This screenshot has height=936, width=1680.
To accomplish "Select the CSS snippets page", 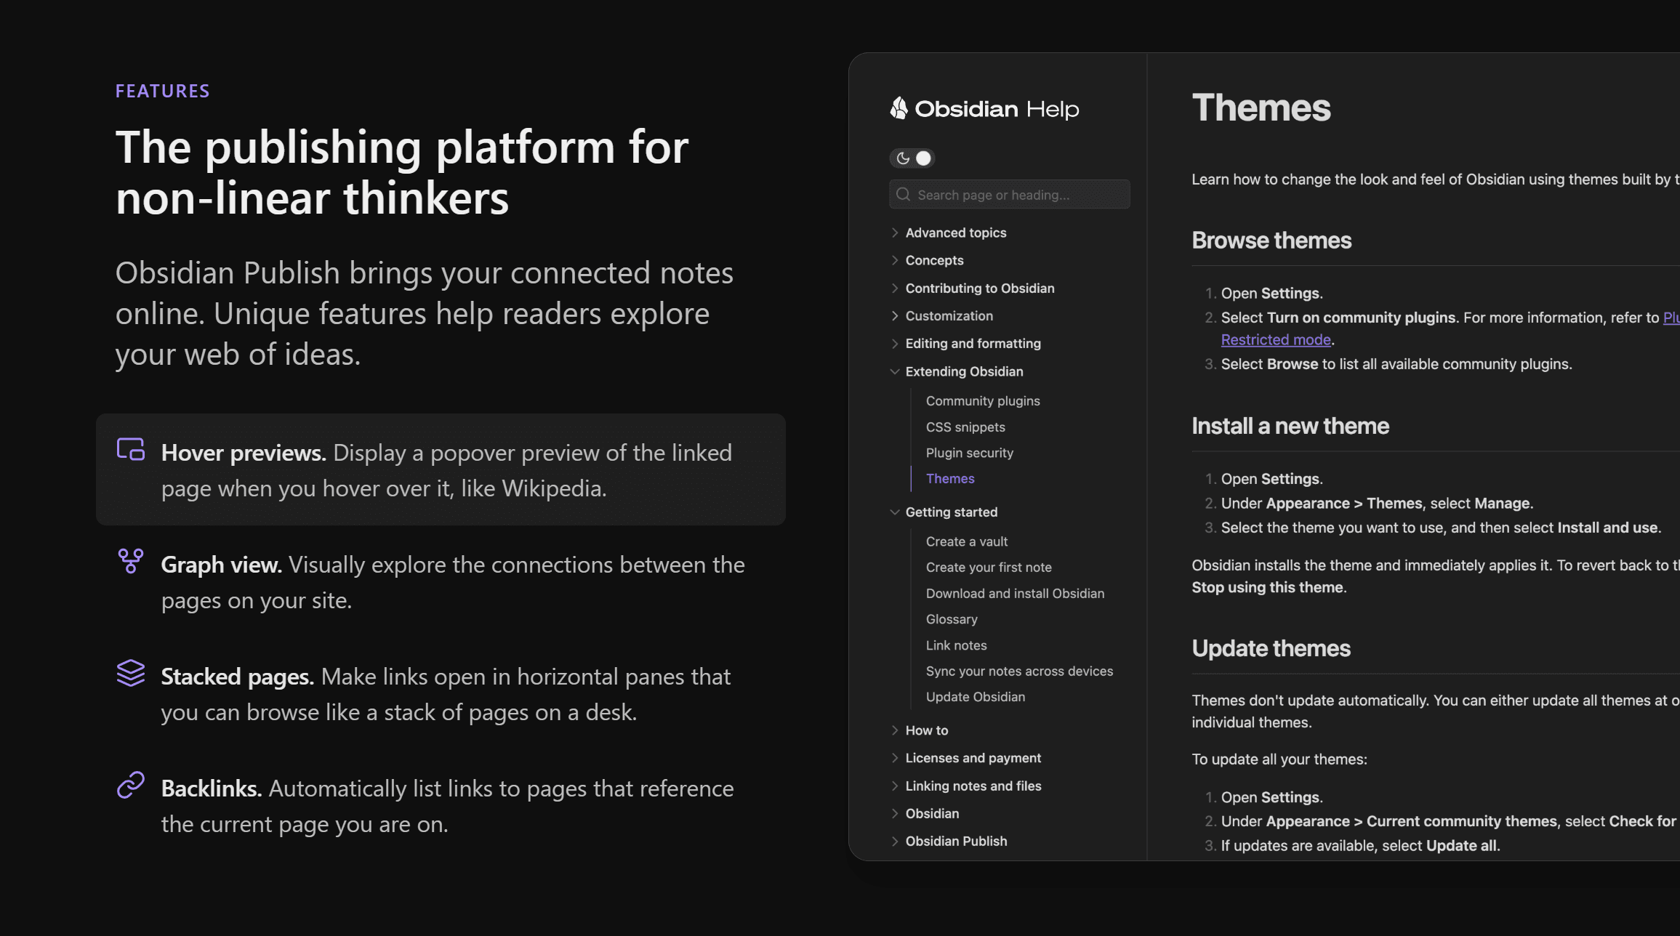I will 965,427.
